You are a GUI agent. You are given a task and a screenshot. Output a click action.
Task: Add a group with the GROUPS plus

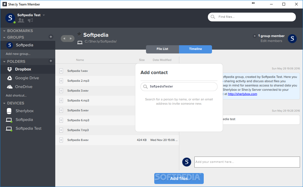pyautogui.click(x=51, y=37)
